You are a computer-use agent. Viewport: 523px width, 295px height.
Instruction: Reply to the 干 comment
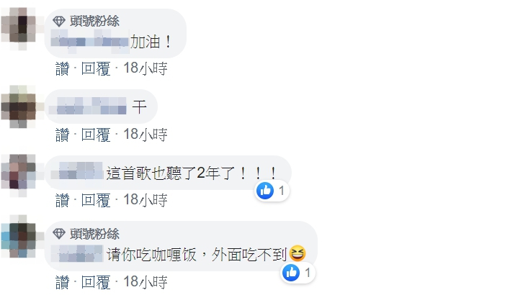[x=96, y=135]
